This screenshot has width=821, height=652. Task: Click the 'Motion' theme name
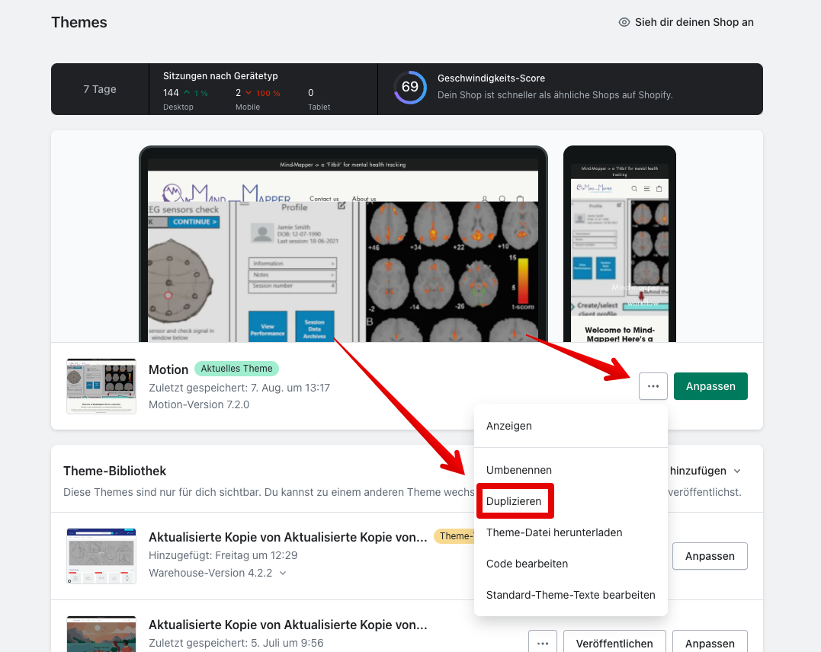(x=168, y=369)
